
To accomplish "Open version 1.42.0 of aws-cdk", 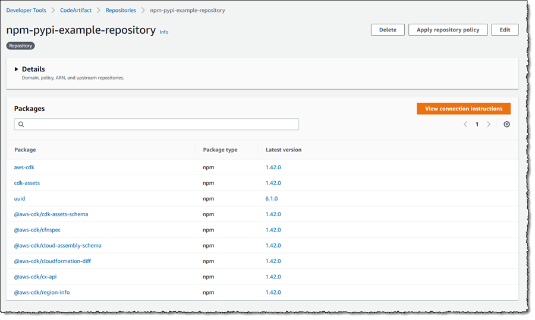I will point(273,167).
